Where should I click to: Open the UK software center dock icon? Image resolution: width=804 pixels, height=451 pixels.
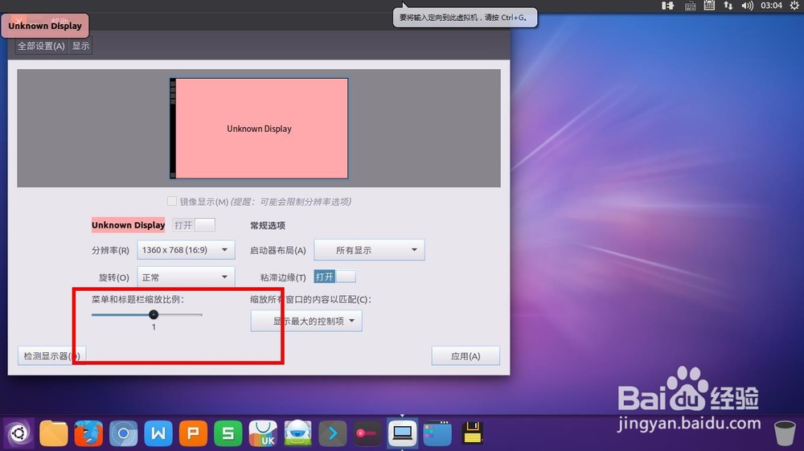pos(263,433)
